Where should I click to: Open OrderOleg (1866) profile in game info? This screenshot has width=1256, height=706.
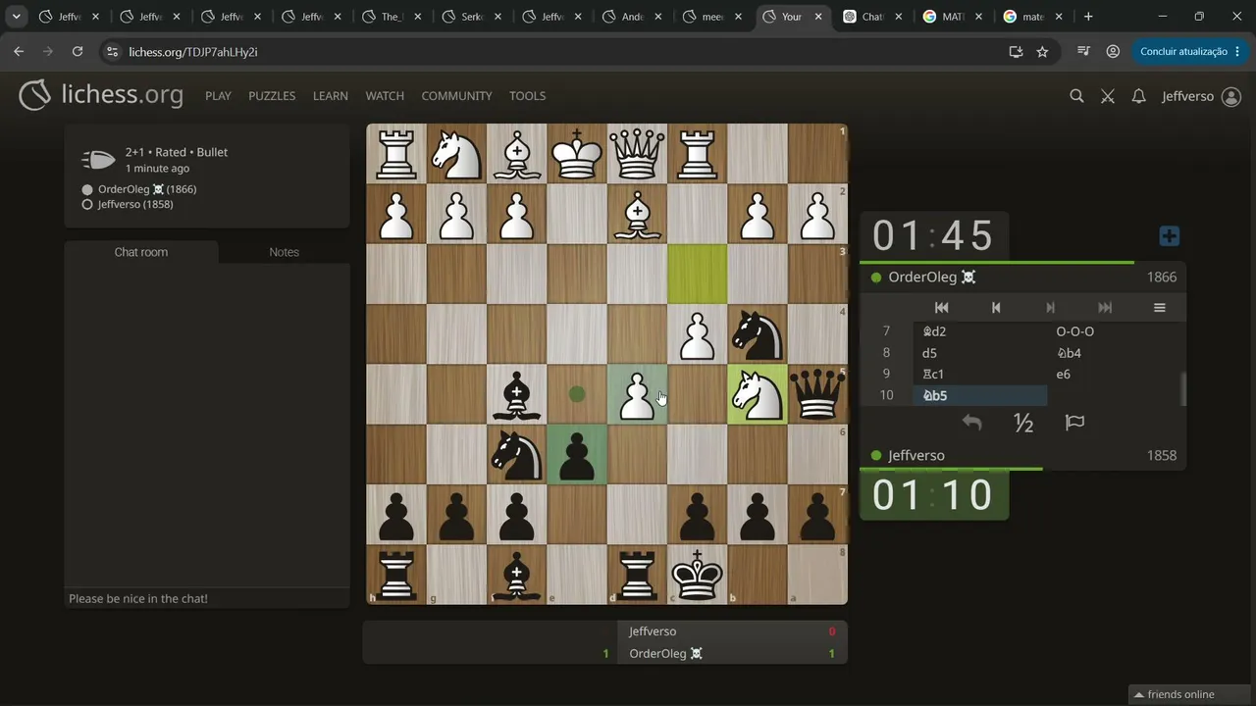147,189
